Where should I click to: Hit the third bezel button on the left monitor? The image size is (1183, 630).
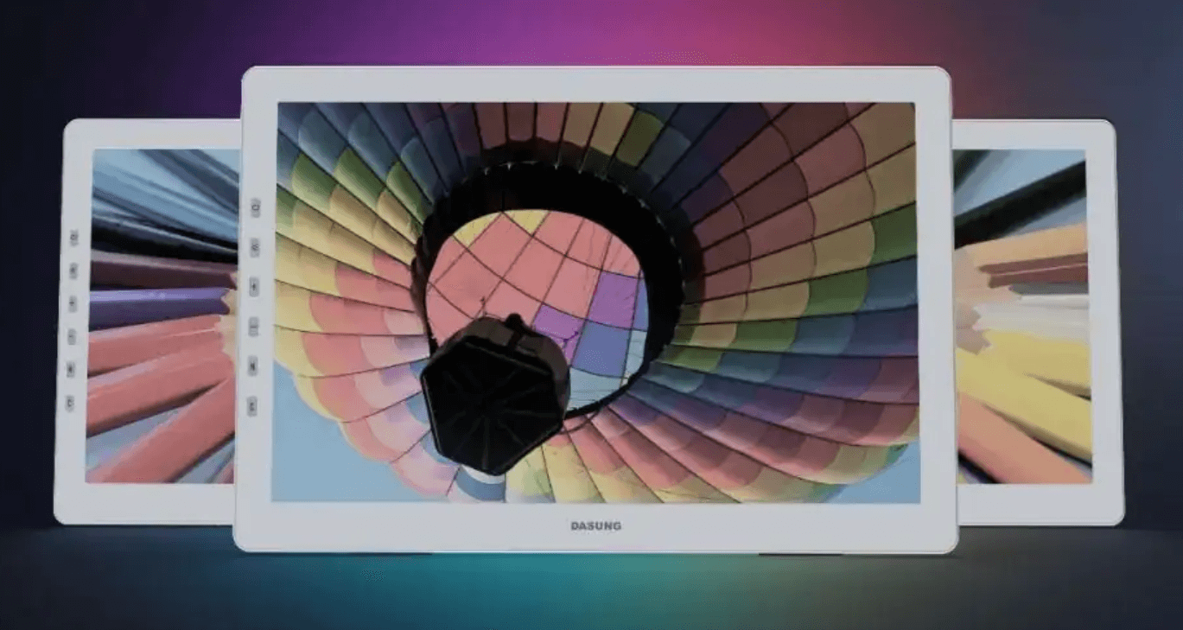pos(72,303)
